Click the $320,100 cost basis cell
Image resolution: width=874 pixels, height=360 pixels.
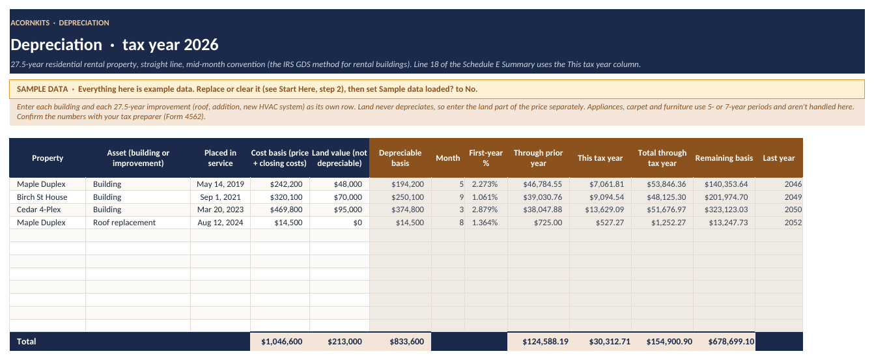tap(280, 197)
